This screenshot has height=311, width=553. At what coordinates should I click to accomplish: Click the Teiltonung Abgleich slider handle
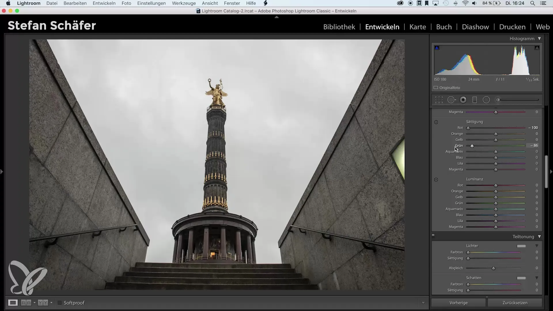tap(493, 268)
